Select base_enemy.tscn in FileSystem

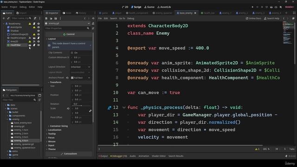(x=23, y=123)
